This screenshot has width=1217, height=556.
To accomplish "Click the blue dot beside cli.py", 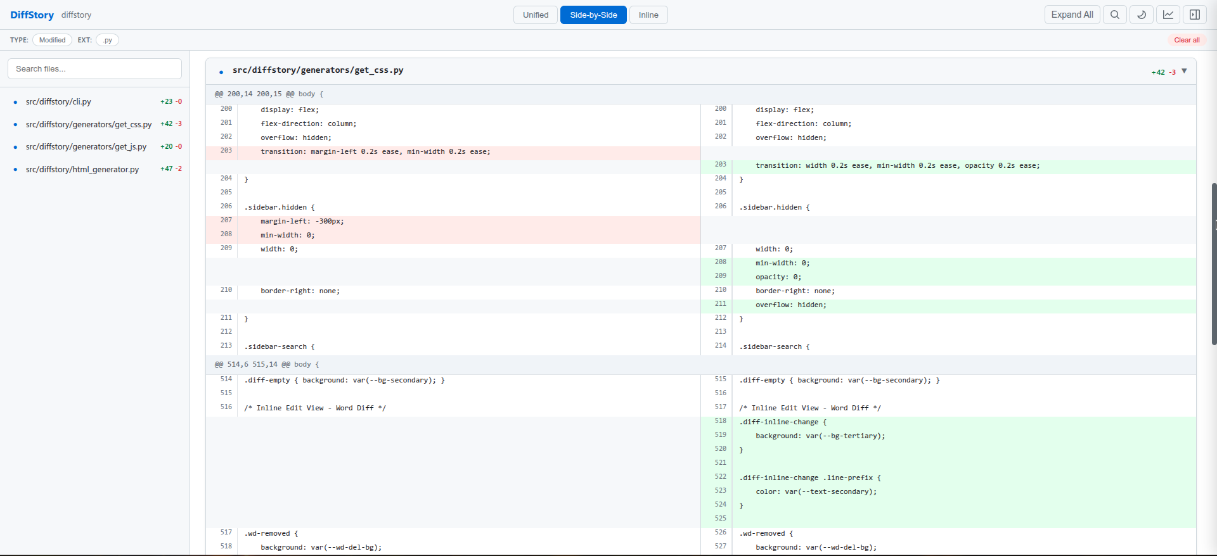I will [15, 102].
